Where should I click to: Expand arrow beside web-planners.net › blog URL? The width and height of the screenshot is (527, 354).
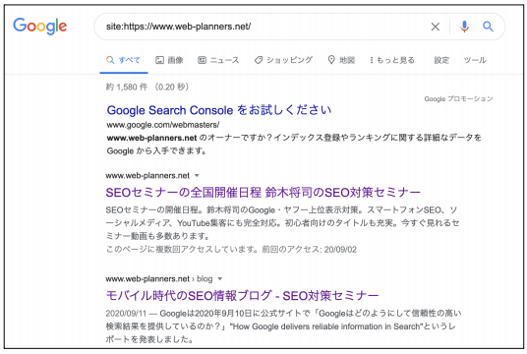pyautogui.click(x=220, y=278)
